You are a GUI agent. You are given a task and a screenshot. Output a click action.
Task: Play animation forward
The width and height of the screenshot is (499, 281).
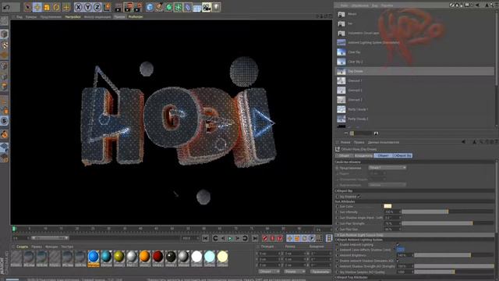pos(230,238)
